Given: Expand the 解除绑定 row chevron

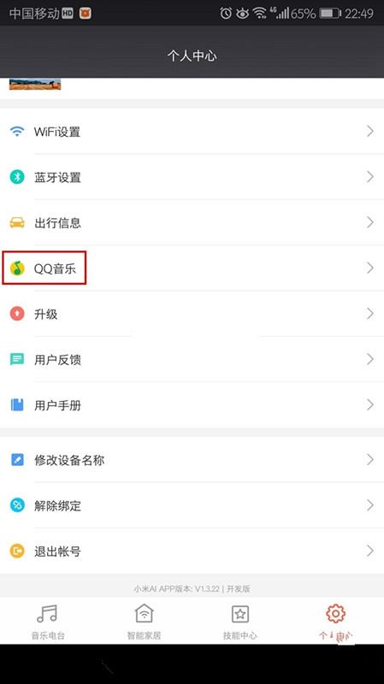Looking at the screenshot, I should tap(370, 505).
